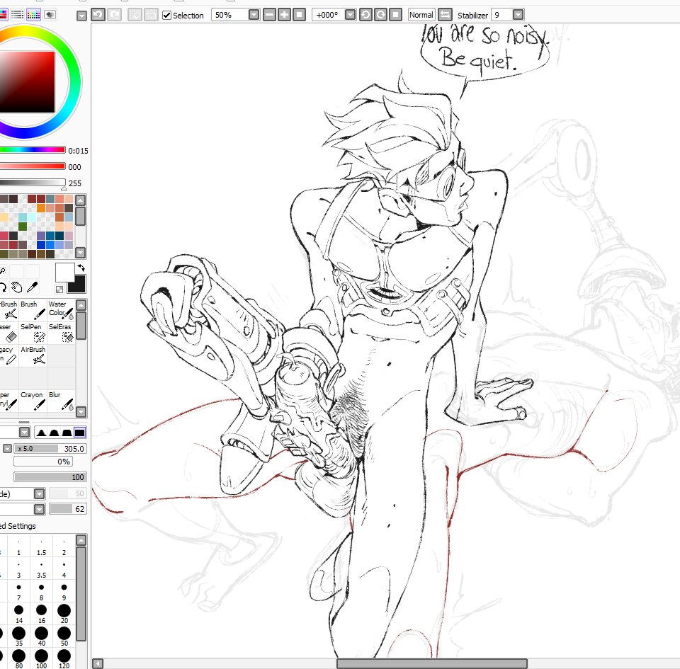Toggle the Selection checkbox

(x=166, y=15)
